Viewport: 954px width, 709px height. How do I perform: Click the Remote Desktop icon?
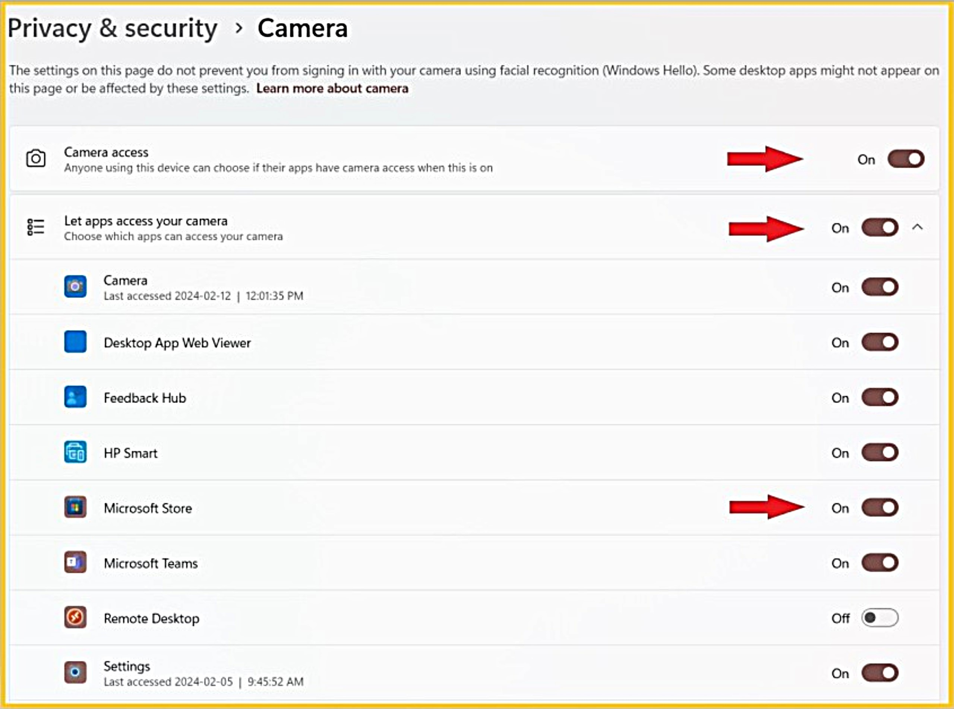(x=75, y=618)
